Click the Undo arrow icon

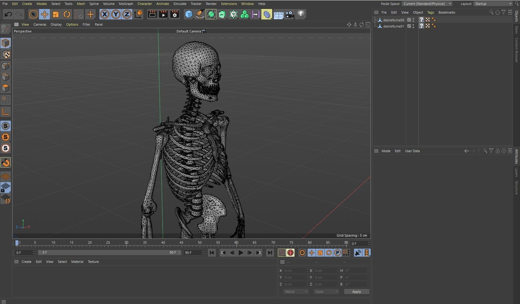click(x=8, y=14)
